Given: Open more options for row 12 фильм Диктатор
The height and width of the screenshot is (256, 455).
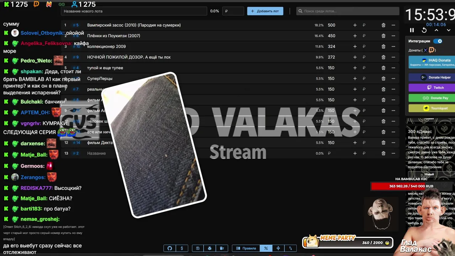Looking at the screenshot, I should click(x=393, y=143).
